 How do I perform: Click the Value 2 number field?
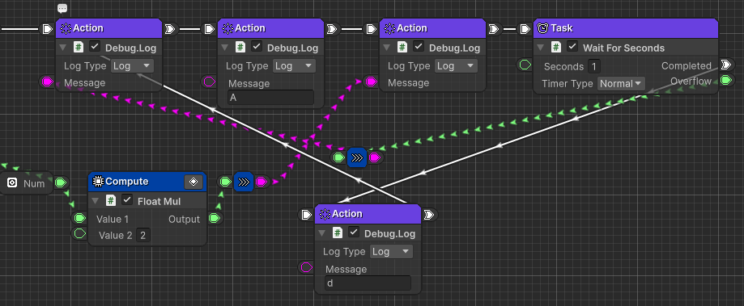pos(142,235)
